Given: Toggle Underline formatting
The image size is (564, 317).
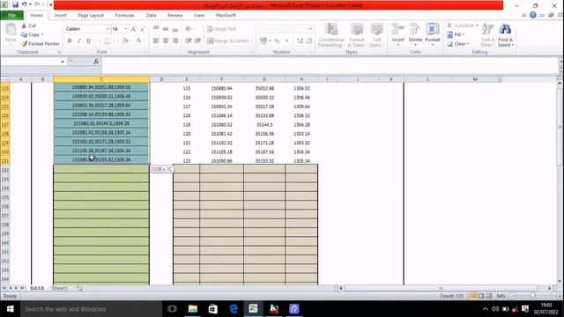Looking at the screenshot, I should 88,41.
